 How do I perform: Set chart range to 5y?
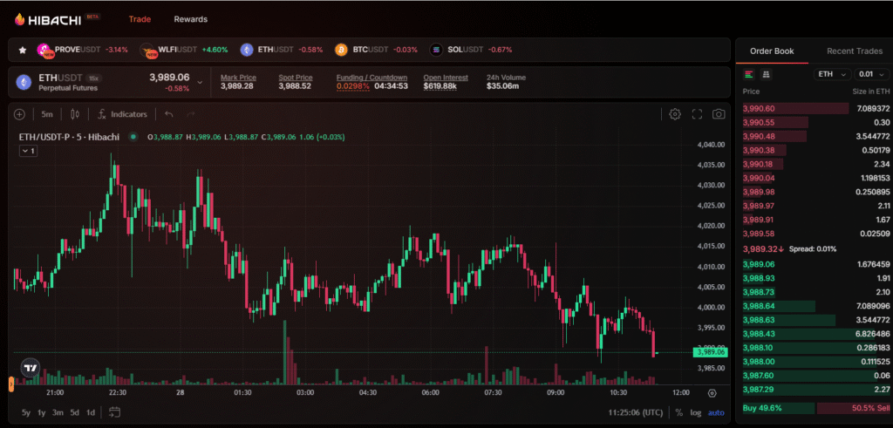[26, 412]
